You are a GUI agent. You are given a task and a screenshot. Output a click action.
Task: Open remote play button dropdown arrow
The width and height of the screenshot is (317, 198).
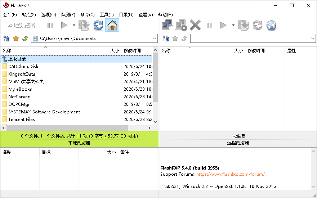[x=233, y=25]
